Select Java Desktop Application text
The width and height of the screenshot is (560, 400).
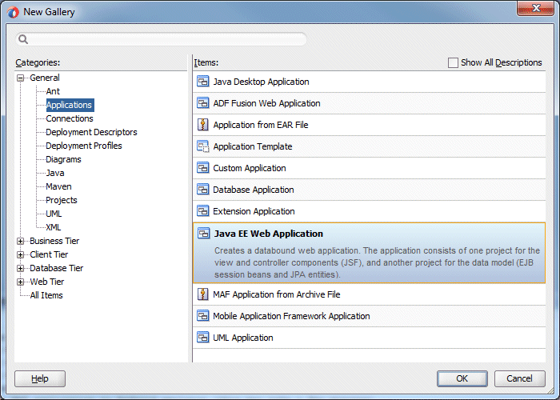[261, 82]
